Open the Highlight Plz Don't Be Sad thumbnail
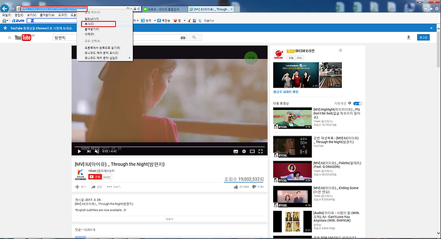 [293, 118]
